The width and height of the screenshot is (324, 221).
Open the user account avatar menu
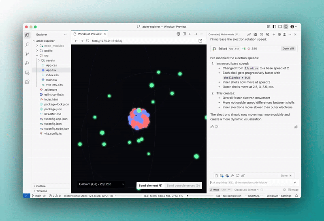click(294, 27)
